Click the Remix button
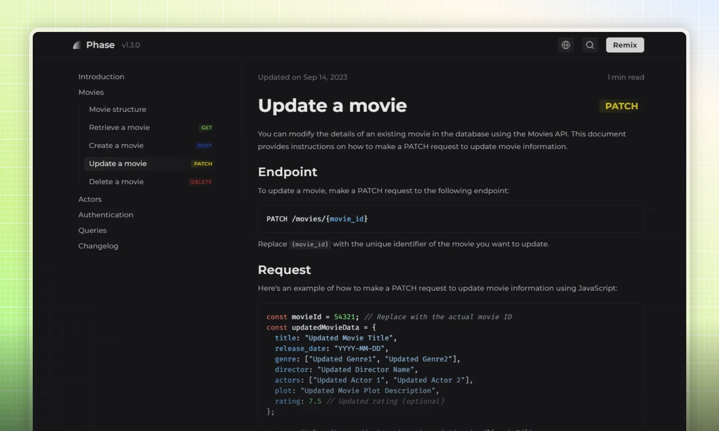The image size is (719, 431). (625, 45)
